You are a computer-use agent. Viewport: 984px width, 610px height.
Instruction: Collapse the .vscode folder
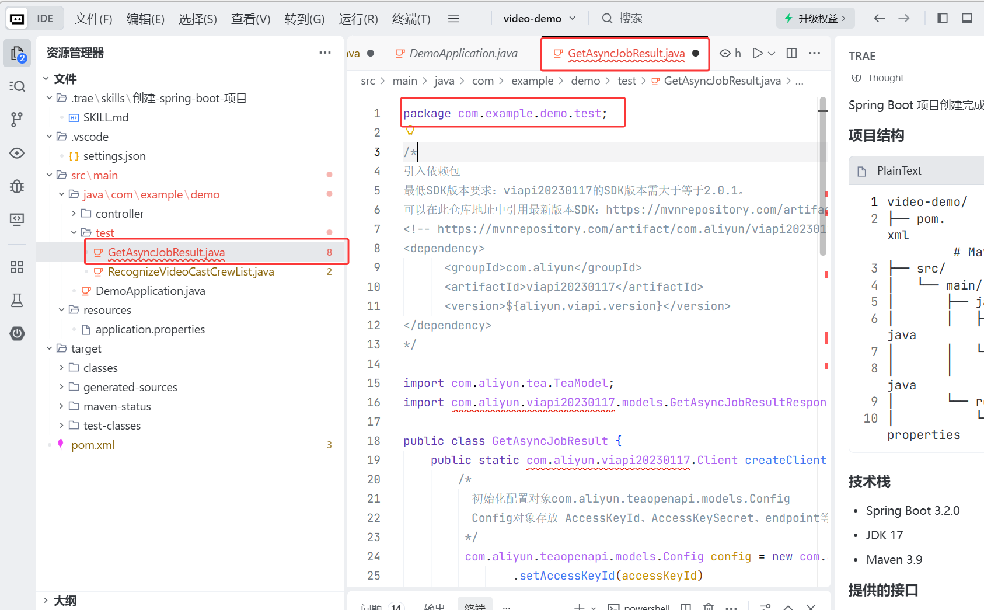pyautogui.click(x=50, y=137)
